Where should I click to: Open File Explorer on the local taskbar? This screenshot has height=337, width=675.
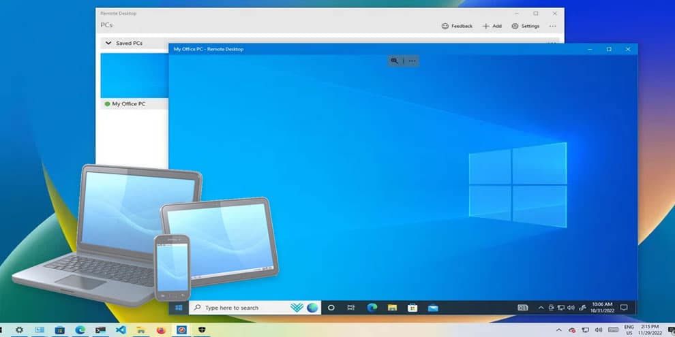[140, 330]
